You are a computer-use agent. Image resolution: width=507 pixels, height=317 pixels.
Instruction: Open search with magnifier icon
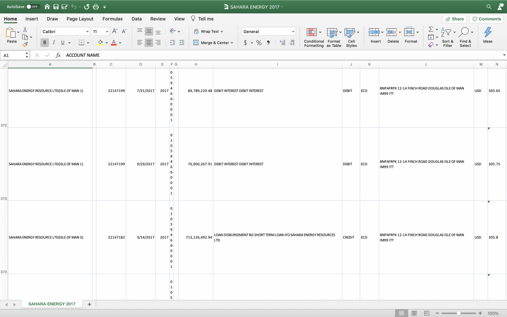(489, 7)
